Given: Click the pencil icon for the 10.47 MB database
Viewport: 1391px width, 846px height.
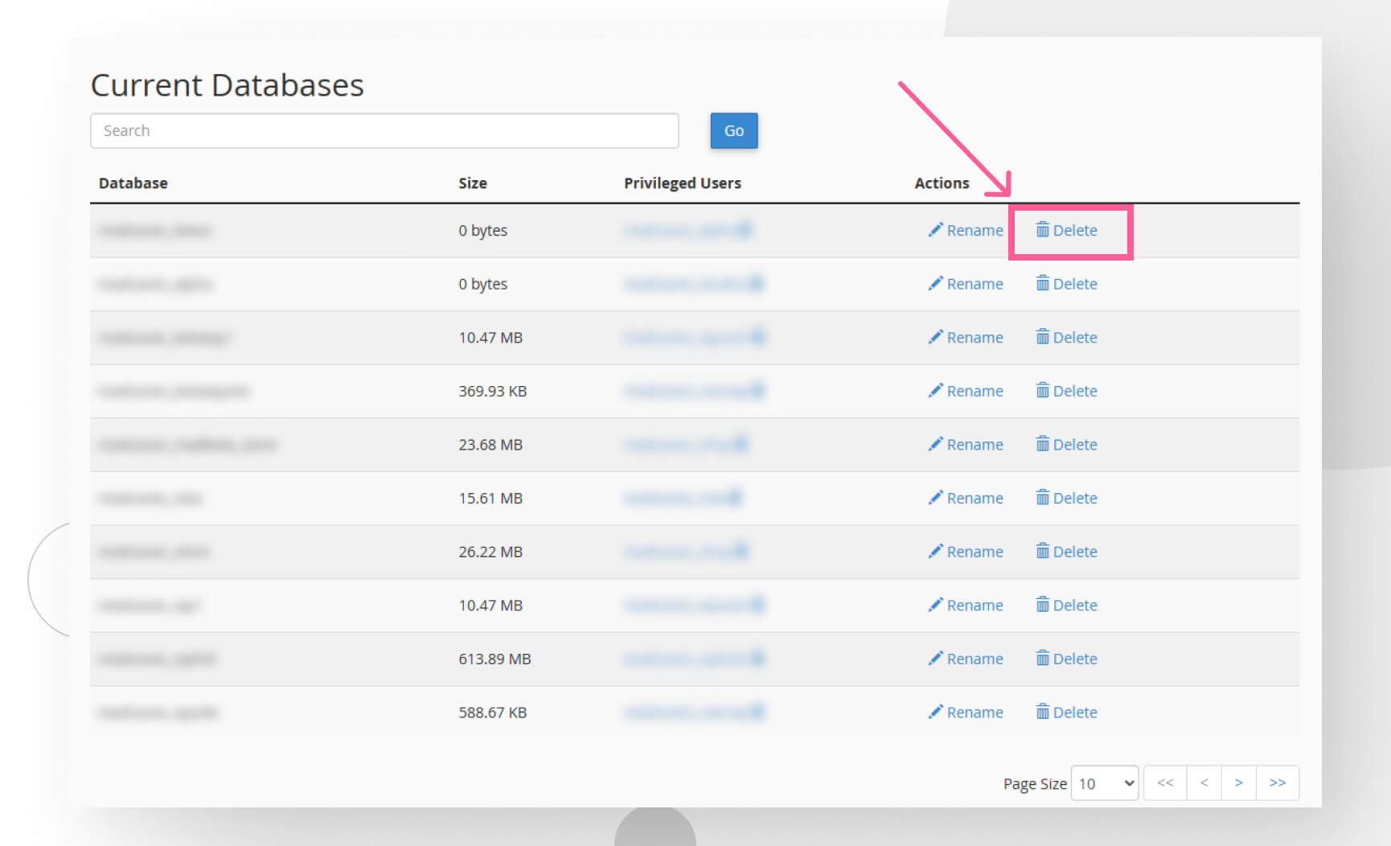Looking at the screenshot, I should [x=935, y=337].
